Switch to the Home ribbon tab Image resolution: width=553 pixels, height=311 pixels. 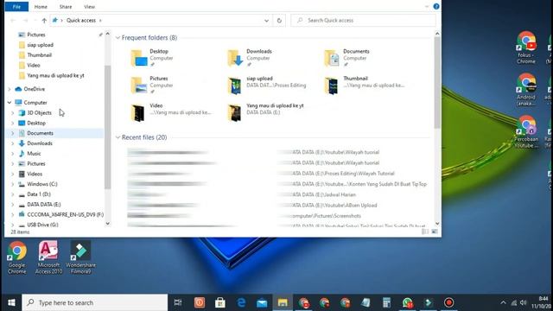(x=41, y=7)
